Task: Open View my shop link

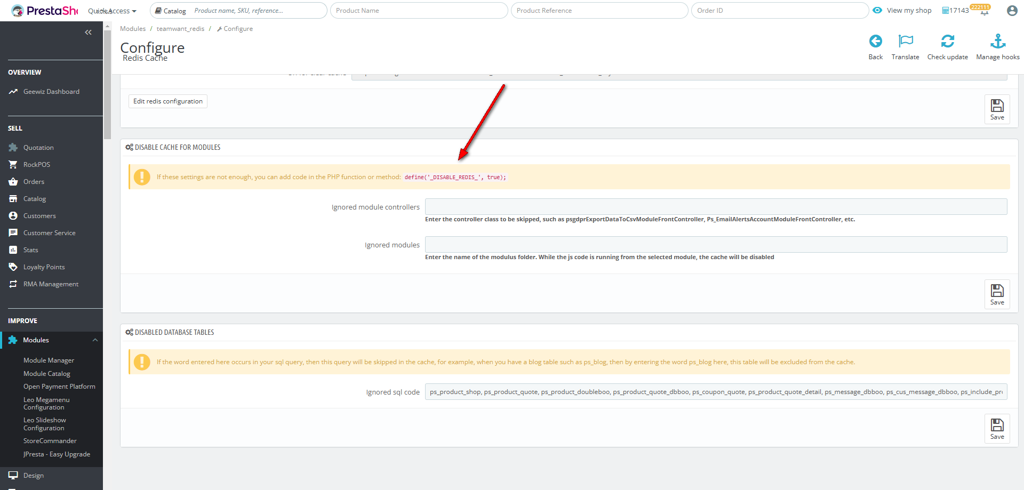Action: pyautogui.click(x=909, y=11)
